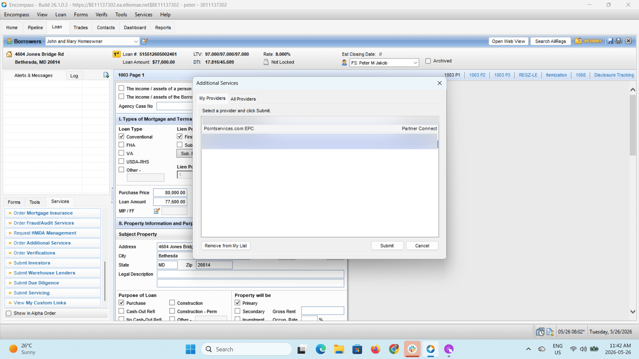Open the Order Fraud/Audit Services link
Viewport: 639px width, 359px height.
53,223
